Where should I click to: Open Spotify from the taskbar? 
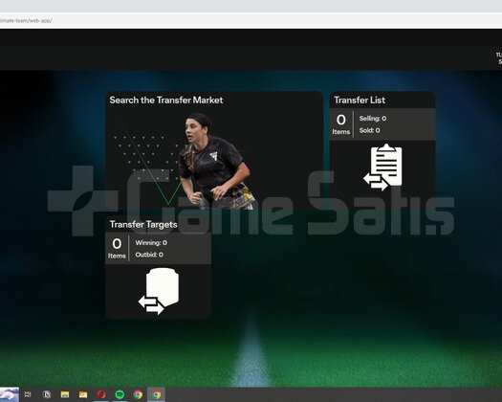(x=120, y=394)
